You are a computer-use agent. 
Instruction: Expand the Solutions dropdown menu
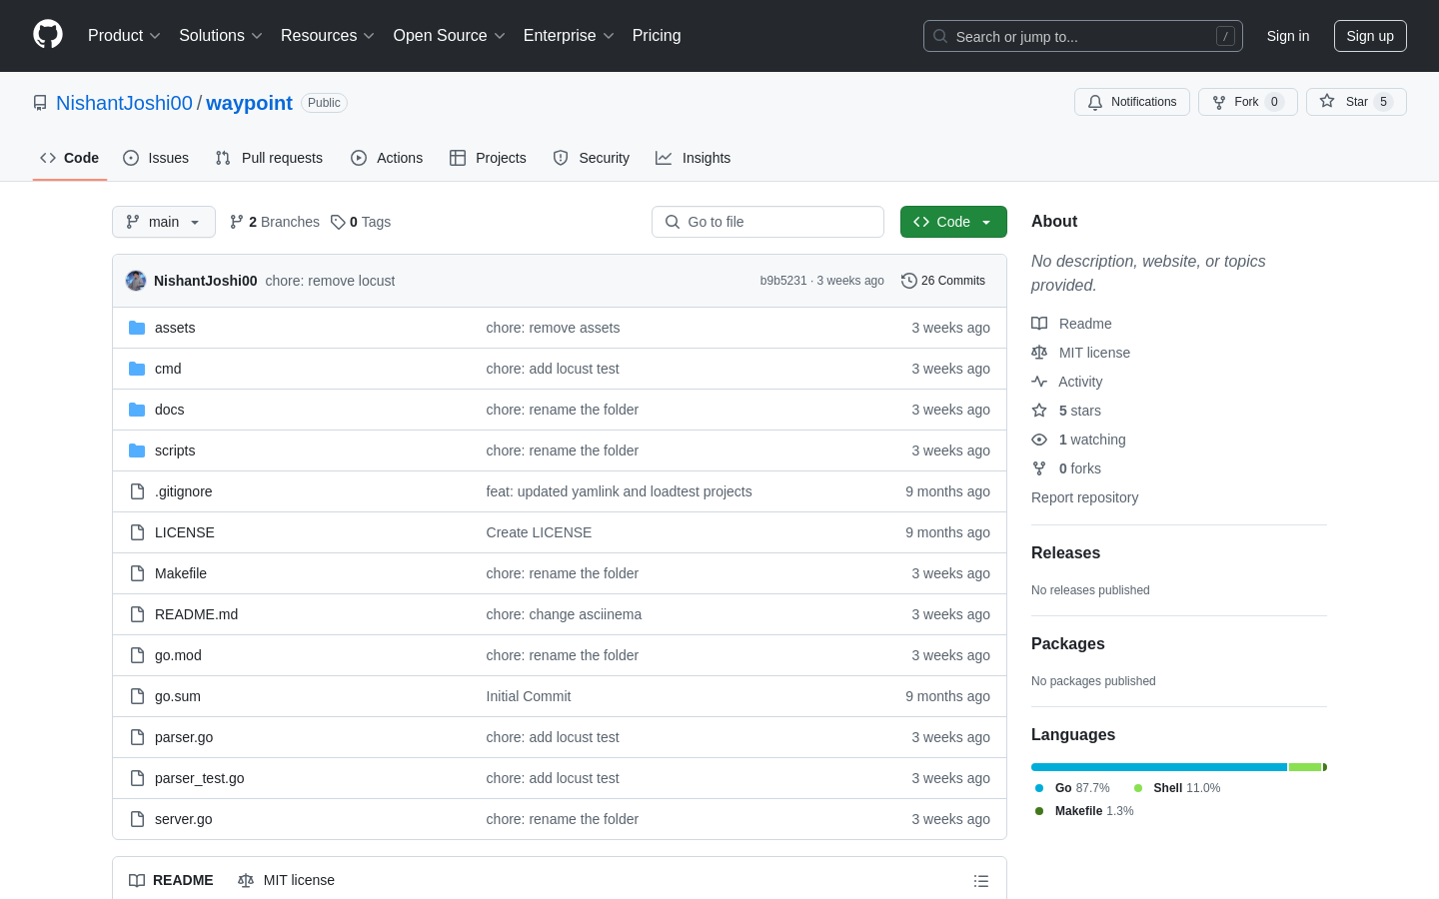(221, 36)
